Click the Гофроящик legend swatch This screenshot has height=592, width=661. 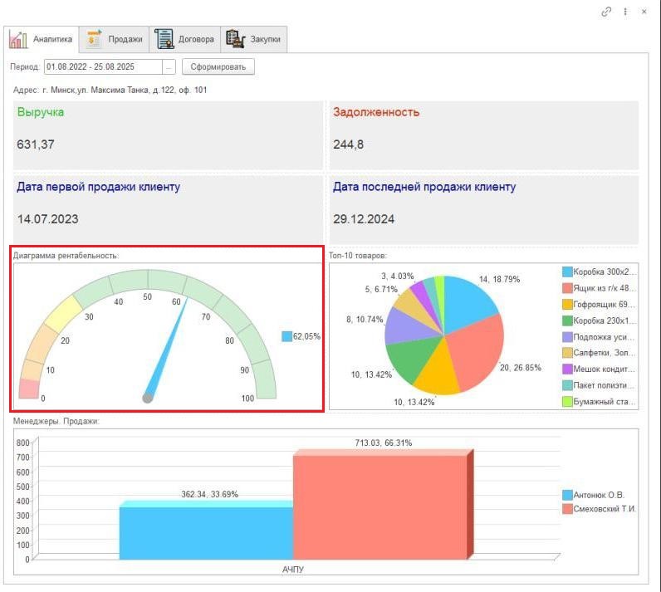point(567,304)
